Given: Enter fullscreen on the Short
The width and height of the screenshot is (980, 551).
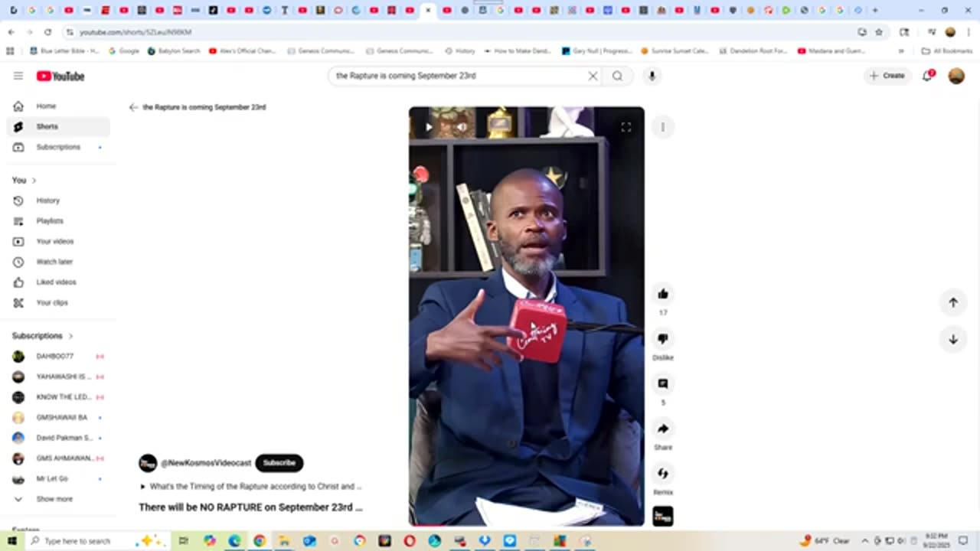Looking at the screenshot, I should (x=626, y=127).
